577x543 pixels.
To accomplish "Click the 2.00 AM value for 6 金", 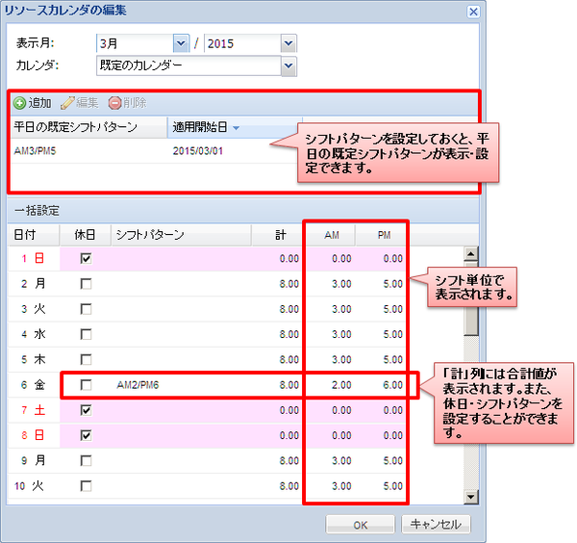I will [x=341, y=385].
